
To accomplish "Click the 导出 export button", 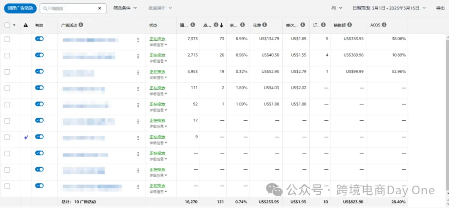I will (x=440, y=8).
